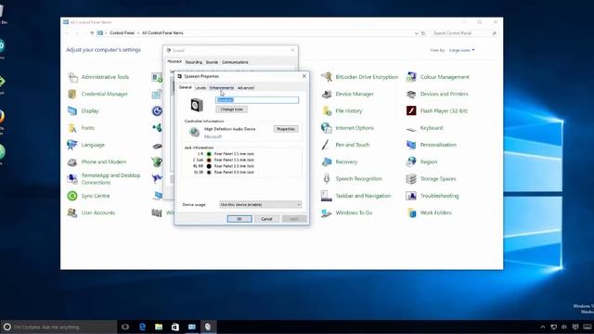Open Taskbar and Navigation icon
Viewport: 594px width, 334px height.
pyautogui.click(x=327, y=196)
